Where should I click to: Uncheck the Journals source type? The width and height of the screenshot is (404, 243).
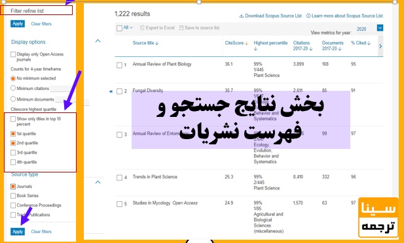tap(13, 186)
